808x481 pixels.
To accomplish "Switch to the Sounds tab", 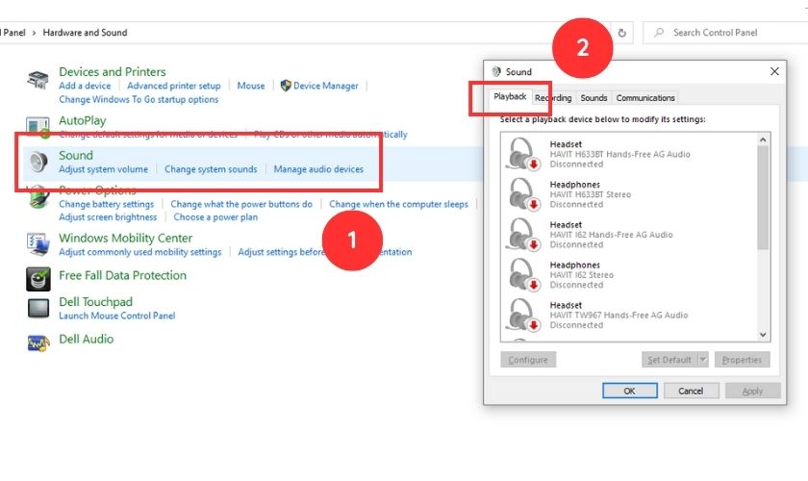I will pyautogui.click(x=593, y=98).
